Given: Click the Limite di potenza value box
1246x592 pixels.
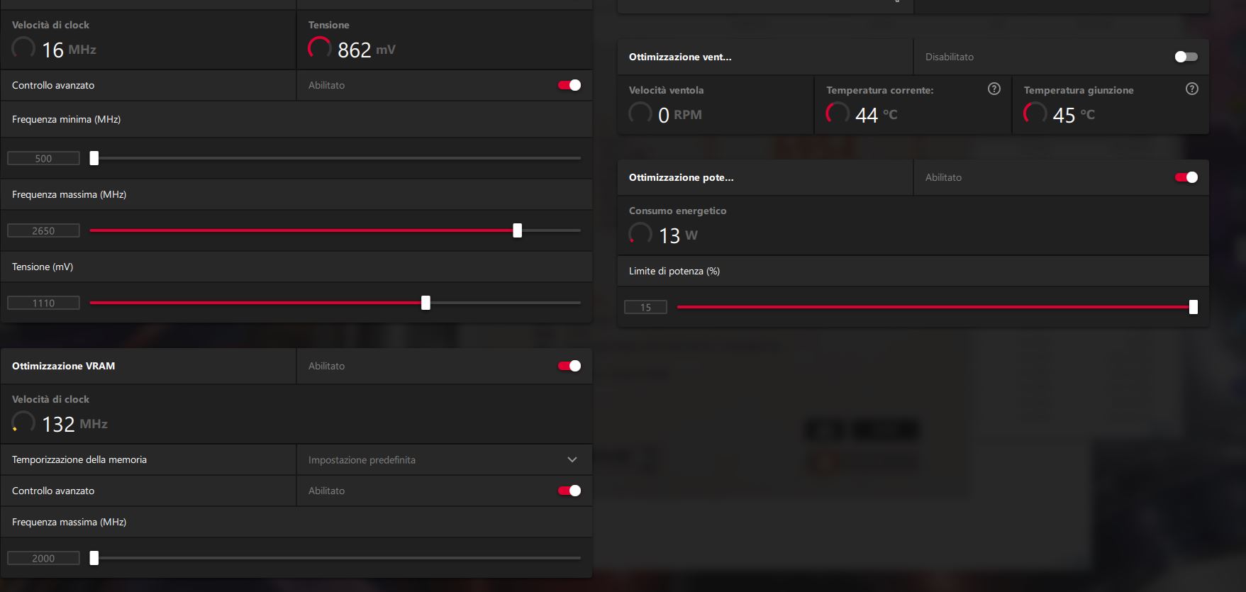Looking at the screenshot, I should pos(645,308).
